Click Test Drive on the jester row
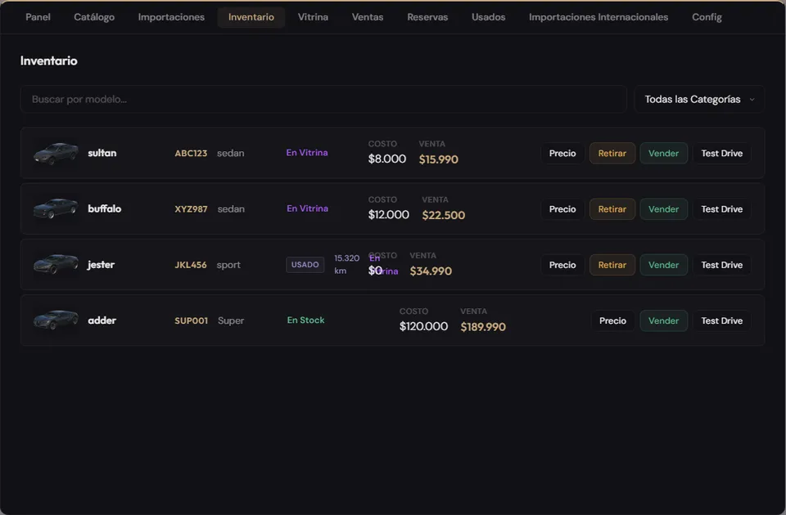 pos(722,265)
